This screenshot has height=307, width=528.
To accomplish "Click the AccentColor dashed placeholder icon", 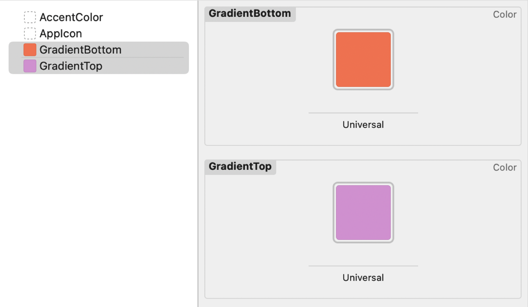I will [x=30, y=17].
